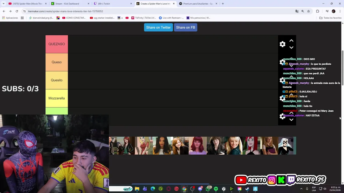Reload the tiermaker page

coord(17,11)
